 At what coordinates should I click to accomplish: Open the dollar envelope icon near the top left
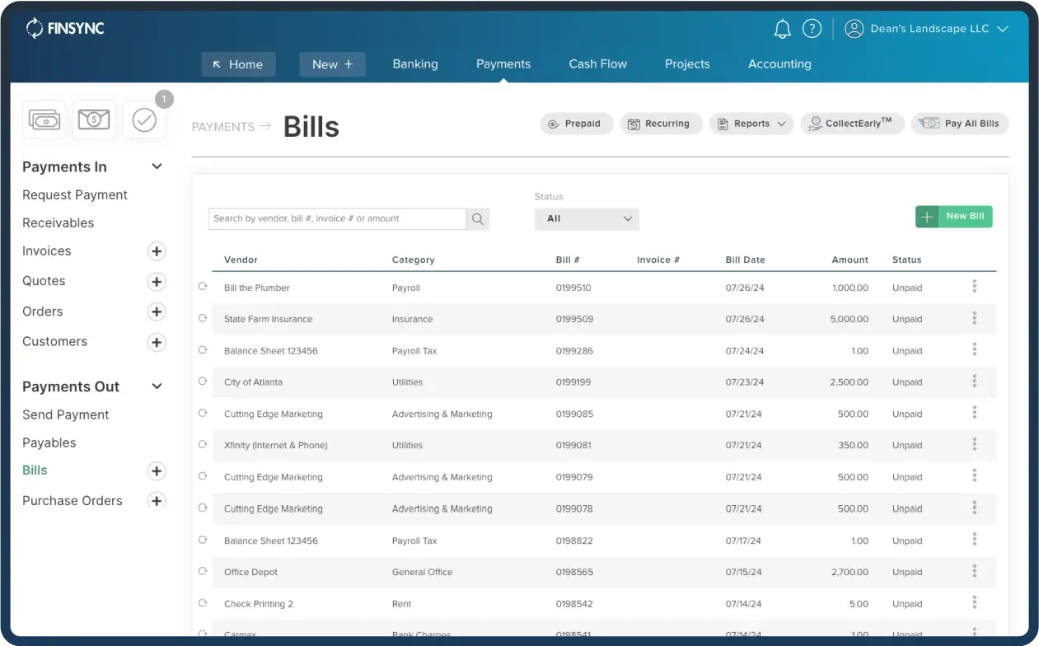[x=94, y=119]
